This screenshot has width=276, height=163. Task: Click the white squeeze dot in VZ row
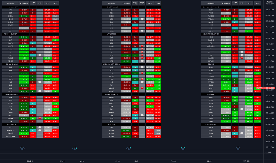point(242,55)
